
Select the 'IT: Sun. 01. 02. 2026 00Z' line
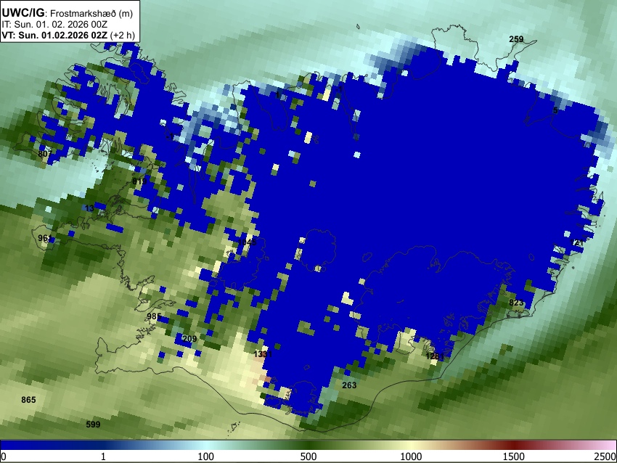[54, 25]
